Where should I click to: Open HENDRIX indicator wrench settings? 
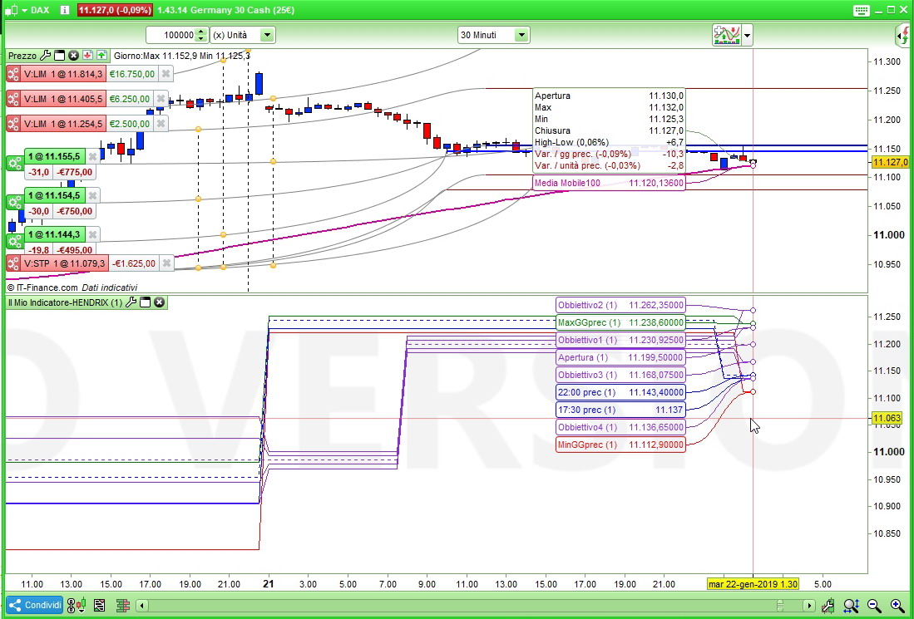pyautogui.click(x=131, y=302)
